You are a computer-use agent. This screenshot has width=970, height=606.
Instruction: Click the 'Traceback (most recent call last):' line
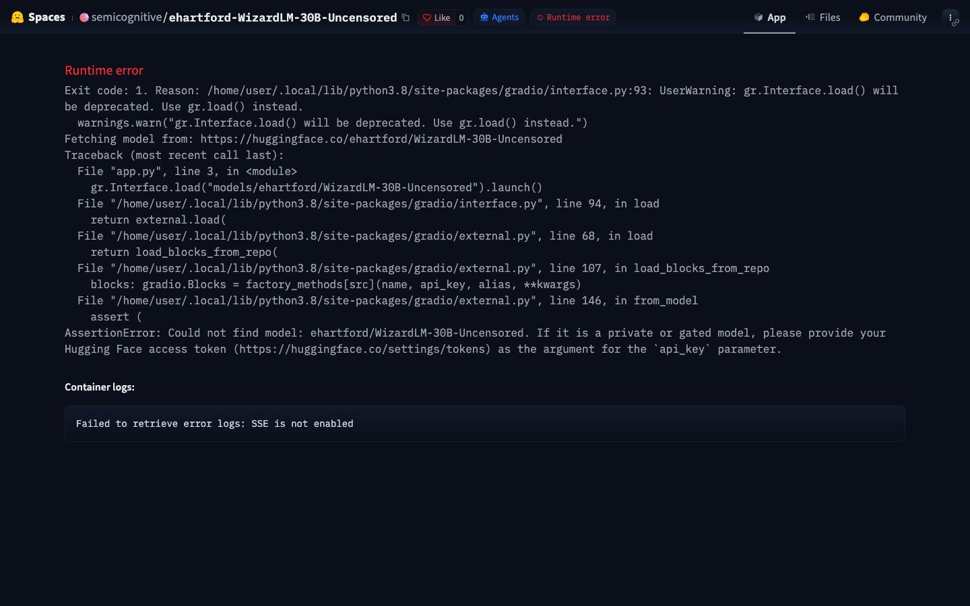click(x=174, y=155)
